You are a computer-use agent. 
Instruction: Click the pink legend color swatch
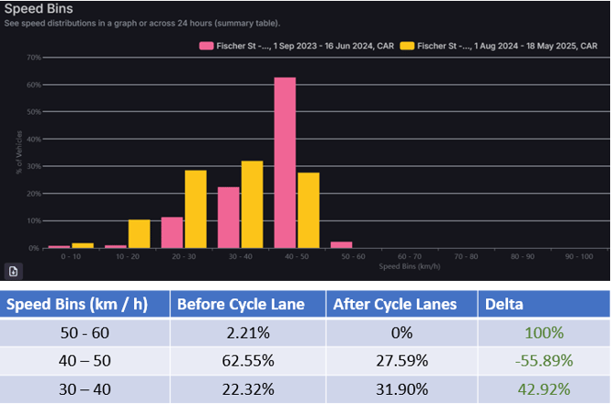206,45
